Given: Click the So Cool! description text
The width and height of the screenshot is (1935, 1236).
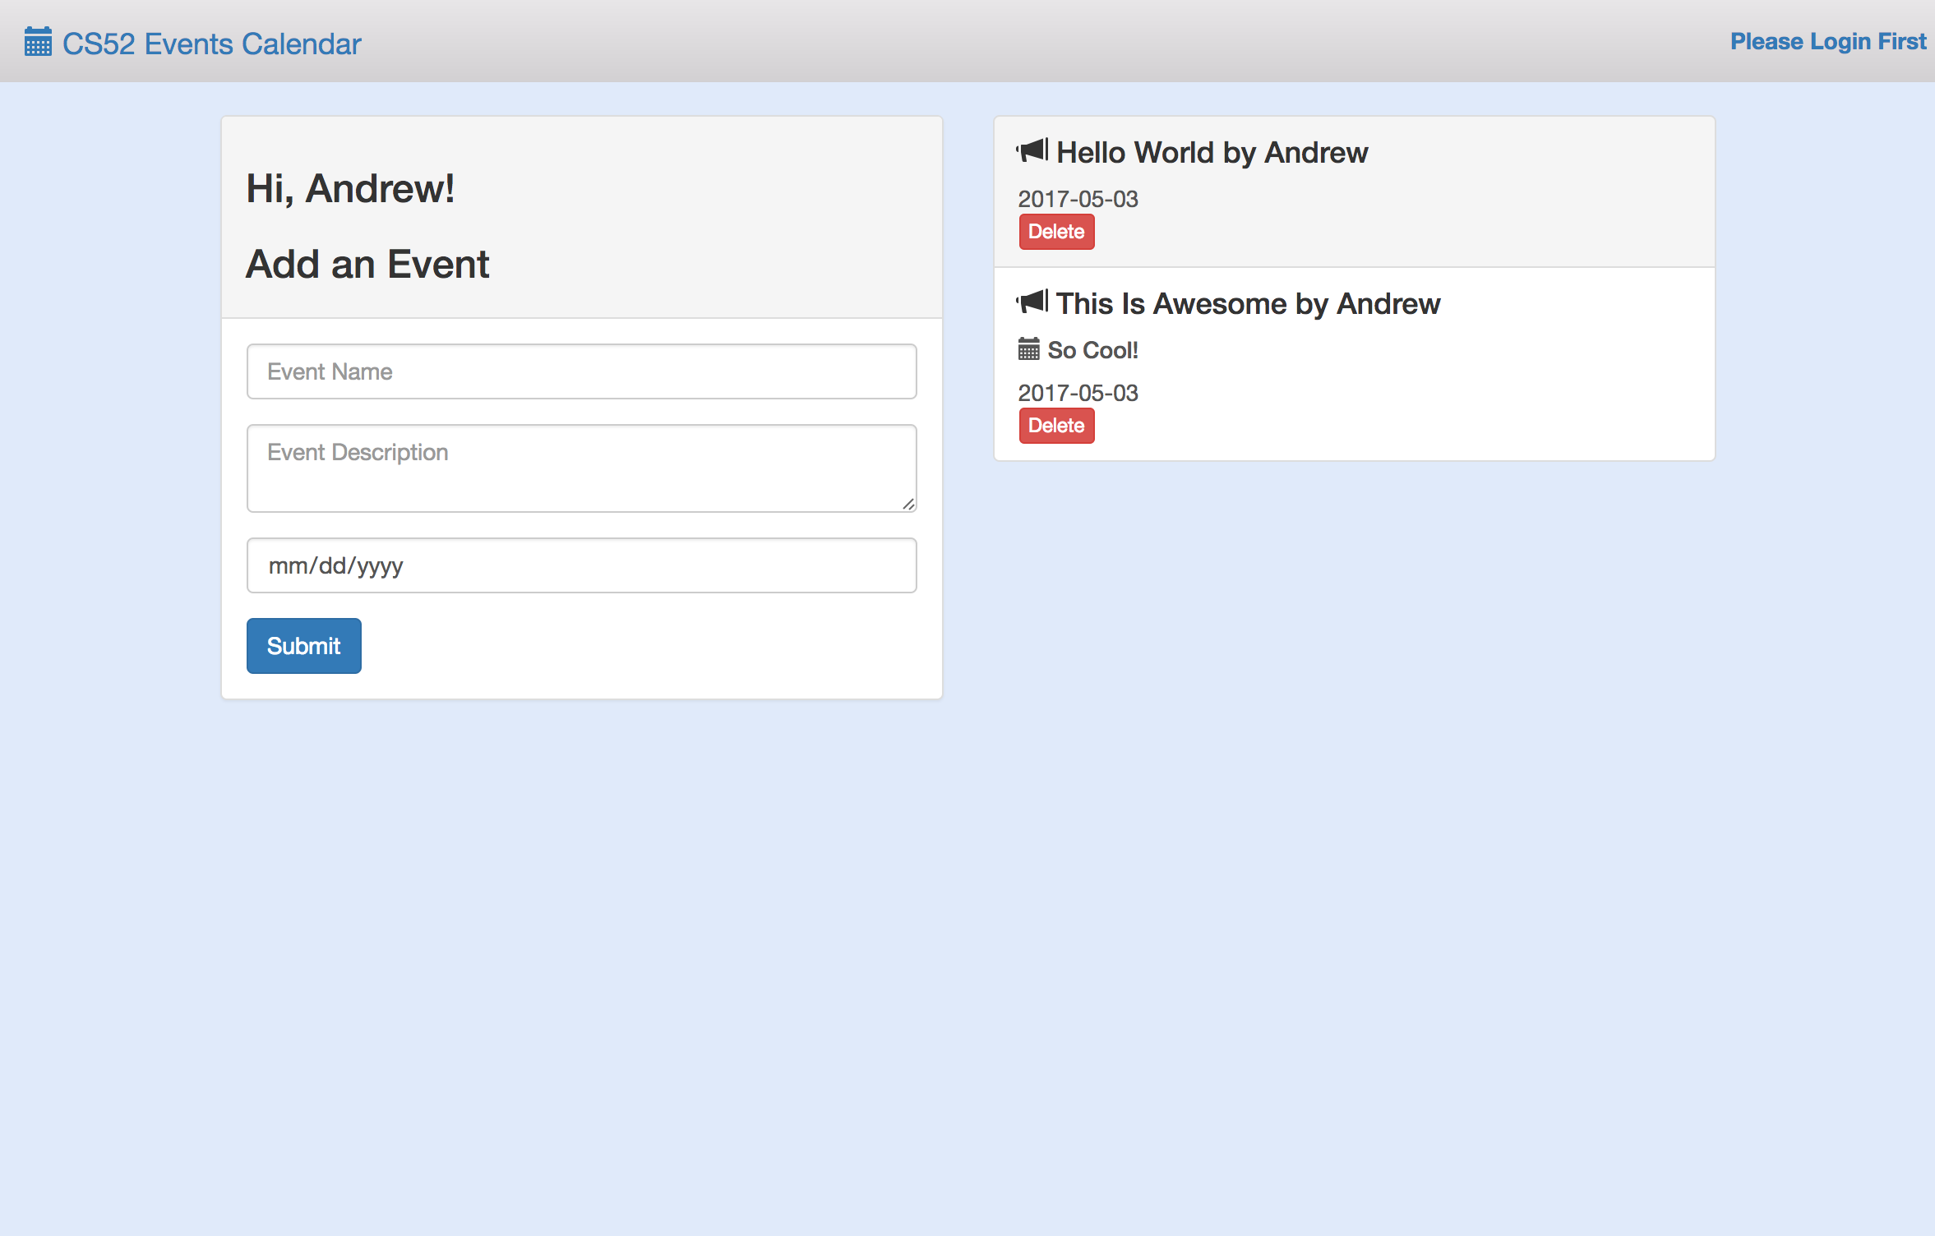Looking at the screenshot, I should click(x=1092, y=350).
